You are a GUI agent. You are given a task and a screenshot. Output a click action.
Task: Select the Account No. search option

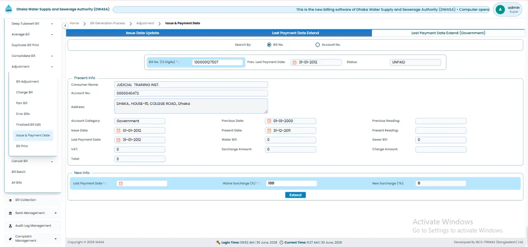tap(318, 45)
